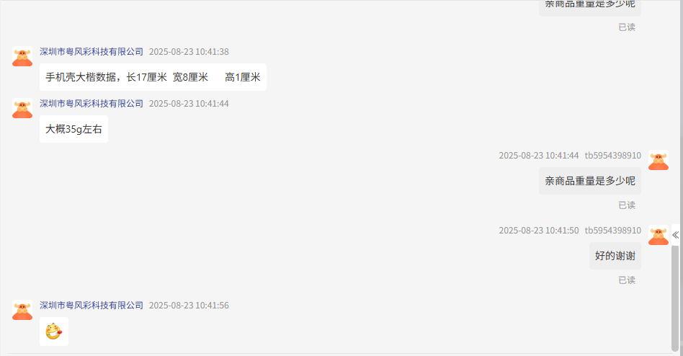Click the seller avatar beside the 10:41:44 message

(x=22, y=108)
